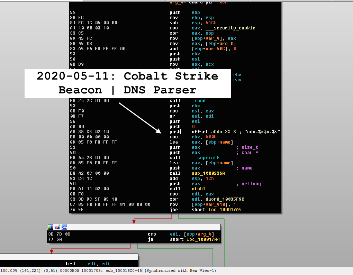Click 00000B05 offset in status bar
This screenshot has height=275, width=353.
click(69, 271)
